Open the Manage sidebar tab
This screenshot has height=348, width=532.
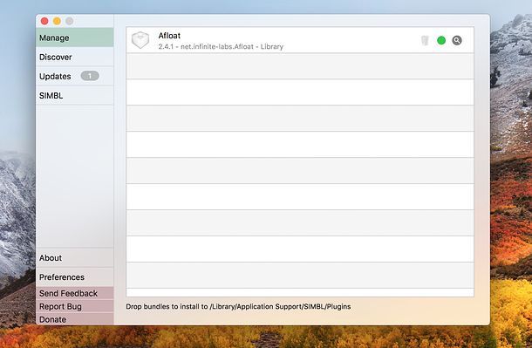(75, 38)
